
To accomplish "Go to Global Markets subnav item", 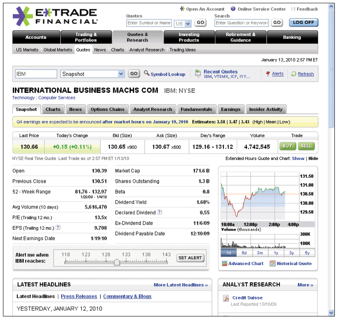I will pos(58,50).
